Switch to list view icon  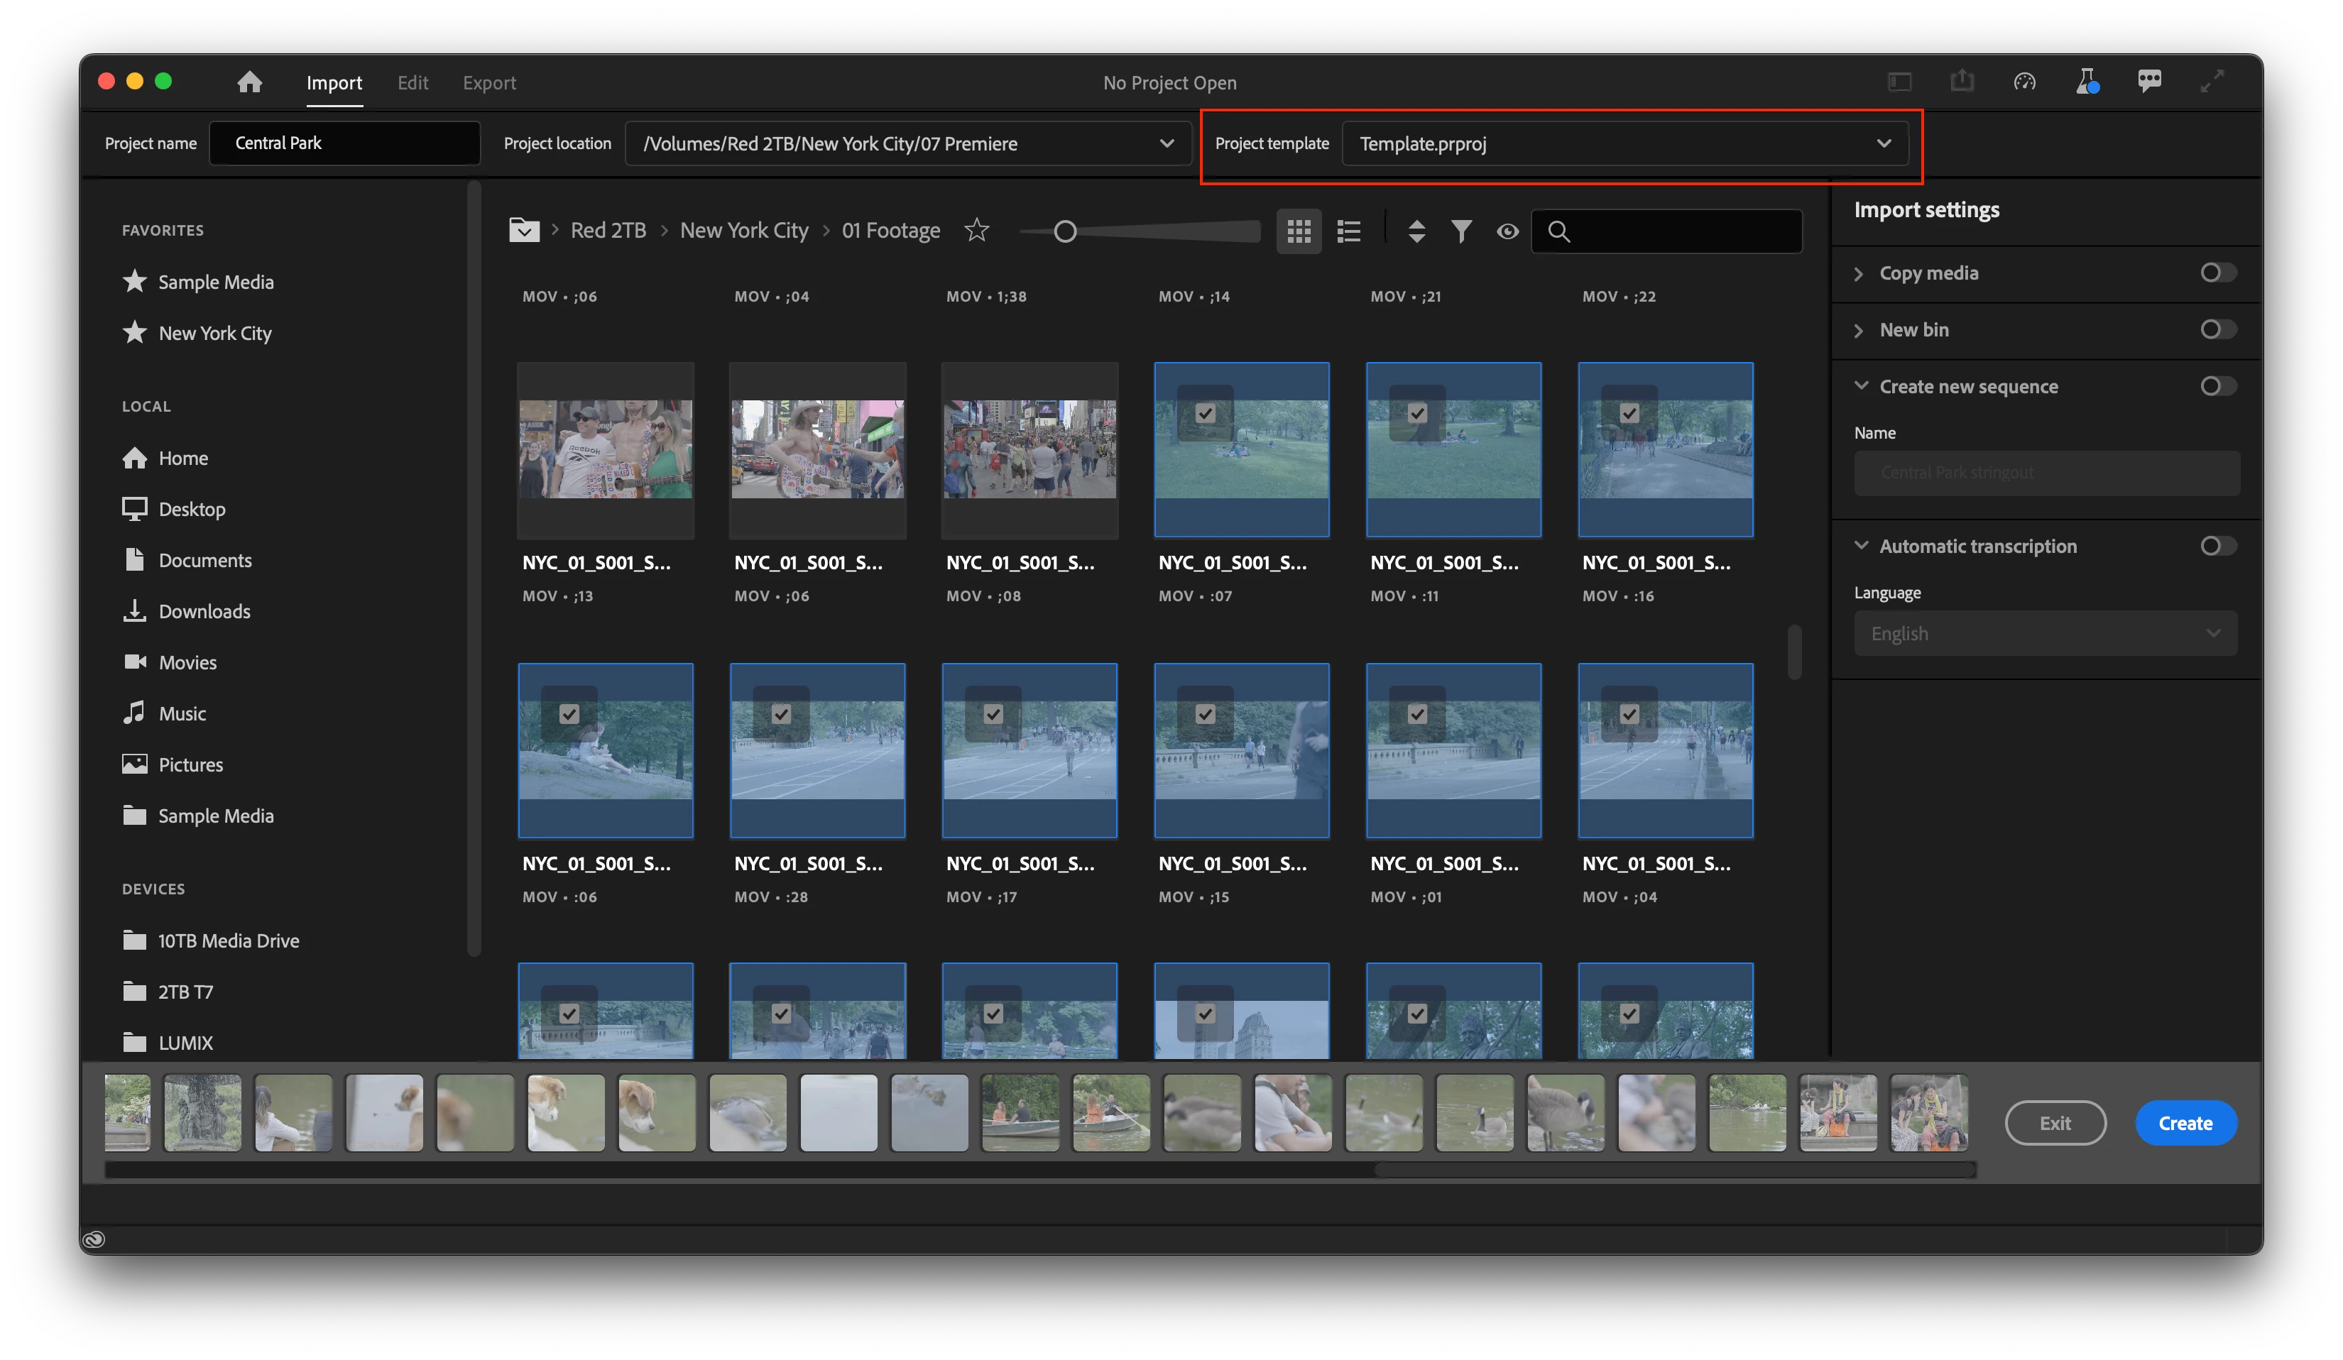(x=1348, y=231)
